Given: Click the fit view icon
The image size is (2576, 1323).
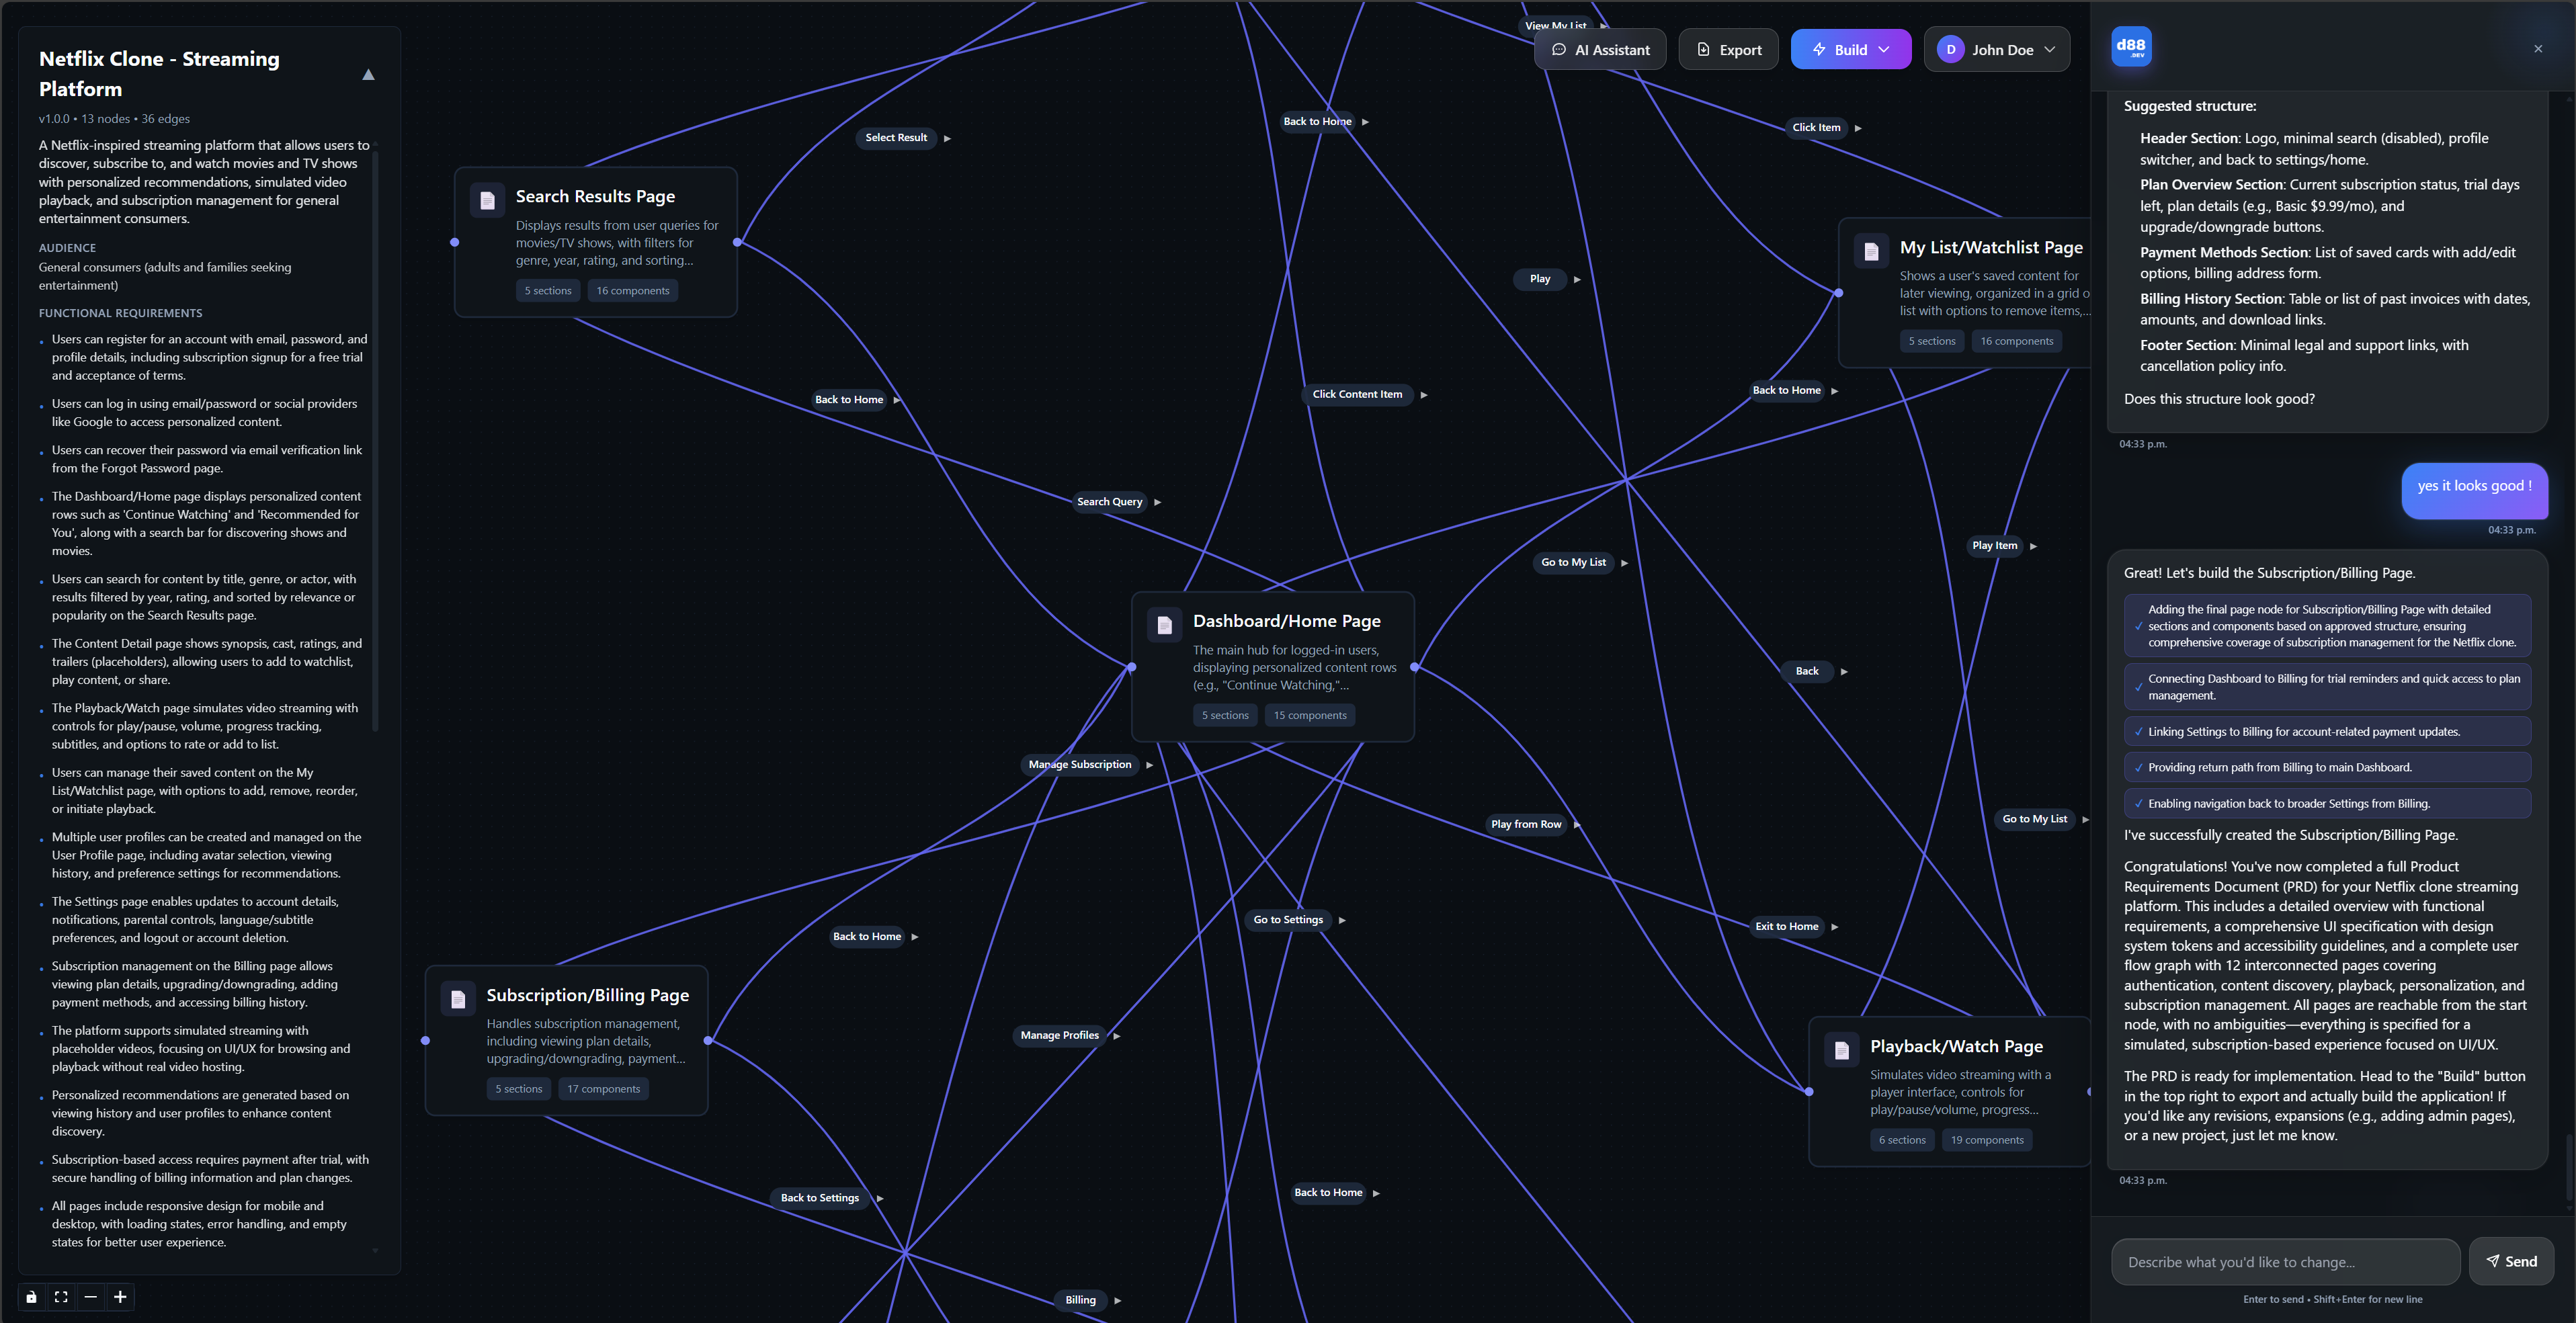Looking at the screenshot, I should click(x=61, y=1297).
